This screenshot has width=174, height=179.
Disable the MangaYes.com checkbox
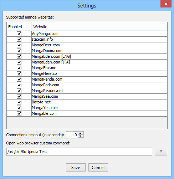tap(19, 108)
